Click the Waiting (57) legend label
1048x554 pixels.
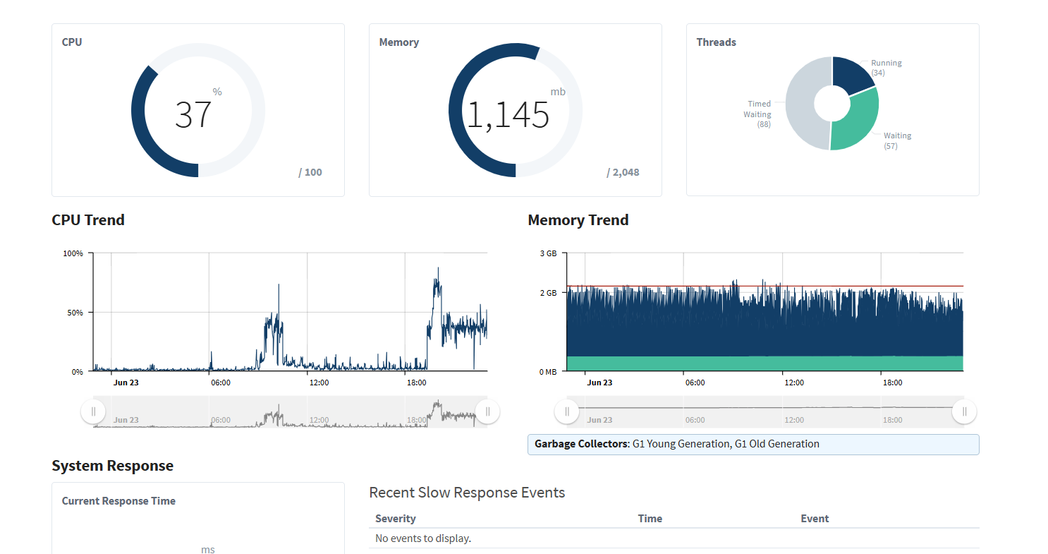pyautogui.click(x=897, y=140)
